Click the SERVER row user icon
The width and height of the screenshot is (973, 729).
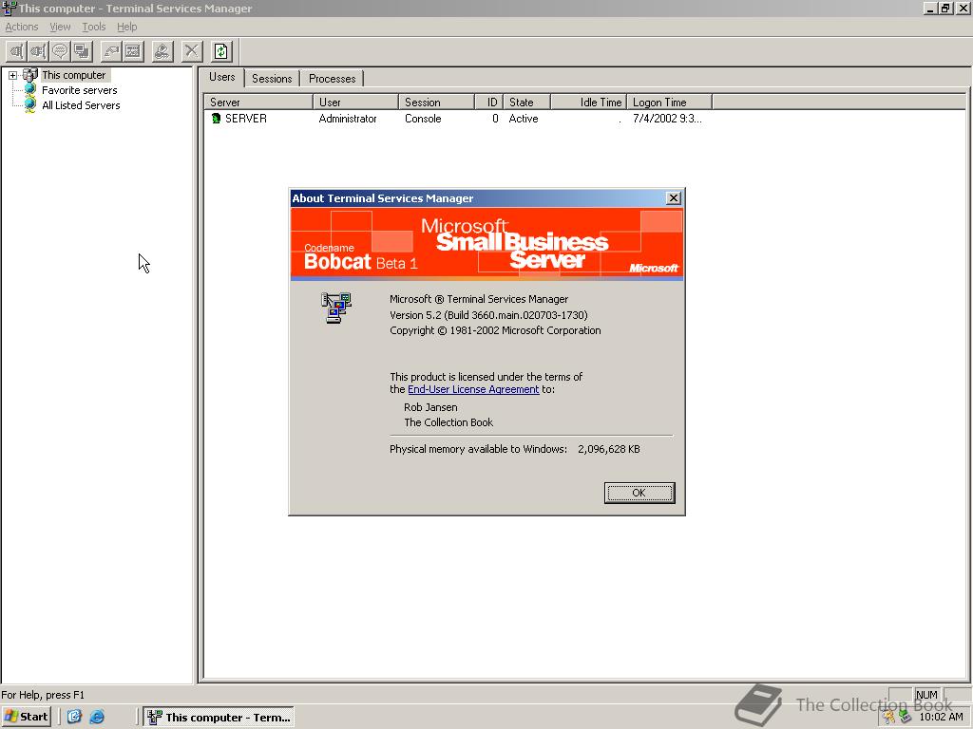point(216,119)
